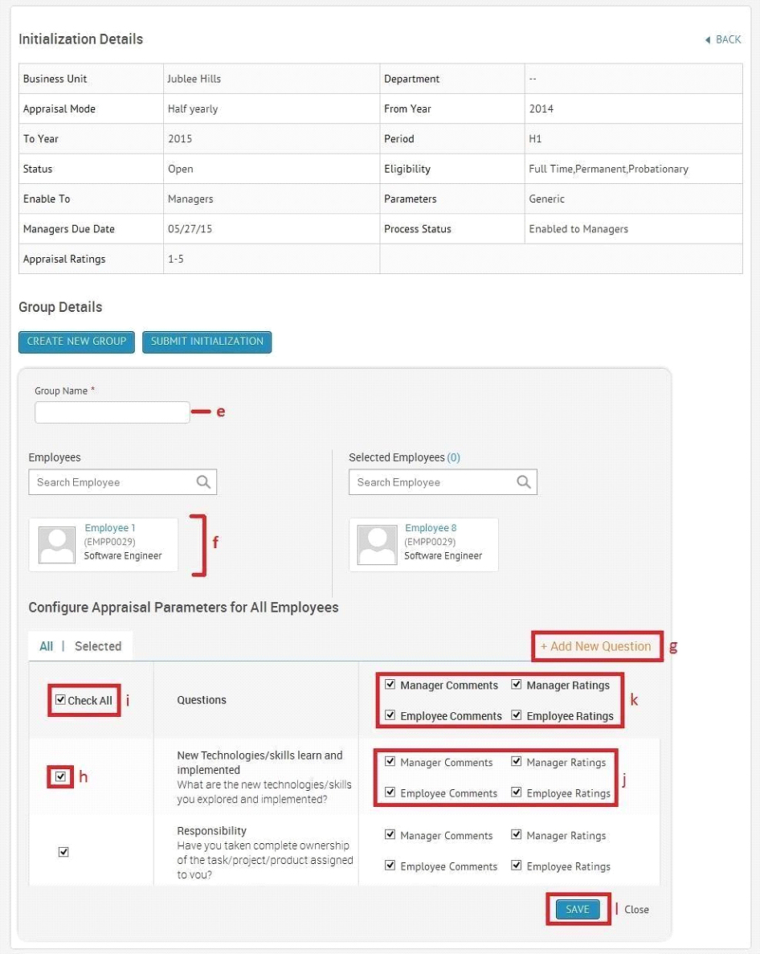Viewport: 760px width, 954px height.
Task: Click Employee 1 avatar thumbnail
Action: coord(57,545)
